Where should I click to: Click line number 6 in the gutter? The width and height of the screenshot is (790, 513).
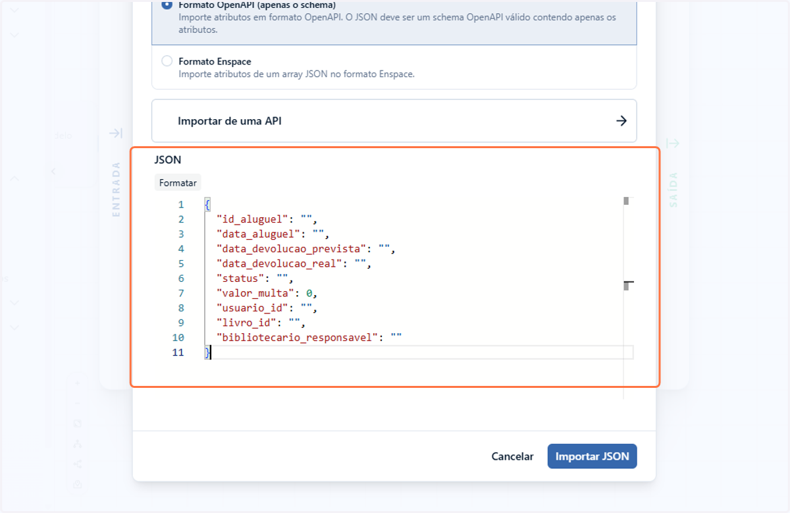coord(181,279)
